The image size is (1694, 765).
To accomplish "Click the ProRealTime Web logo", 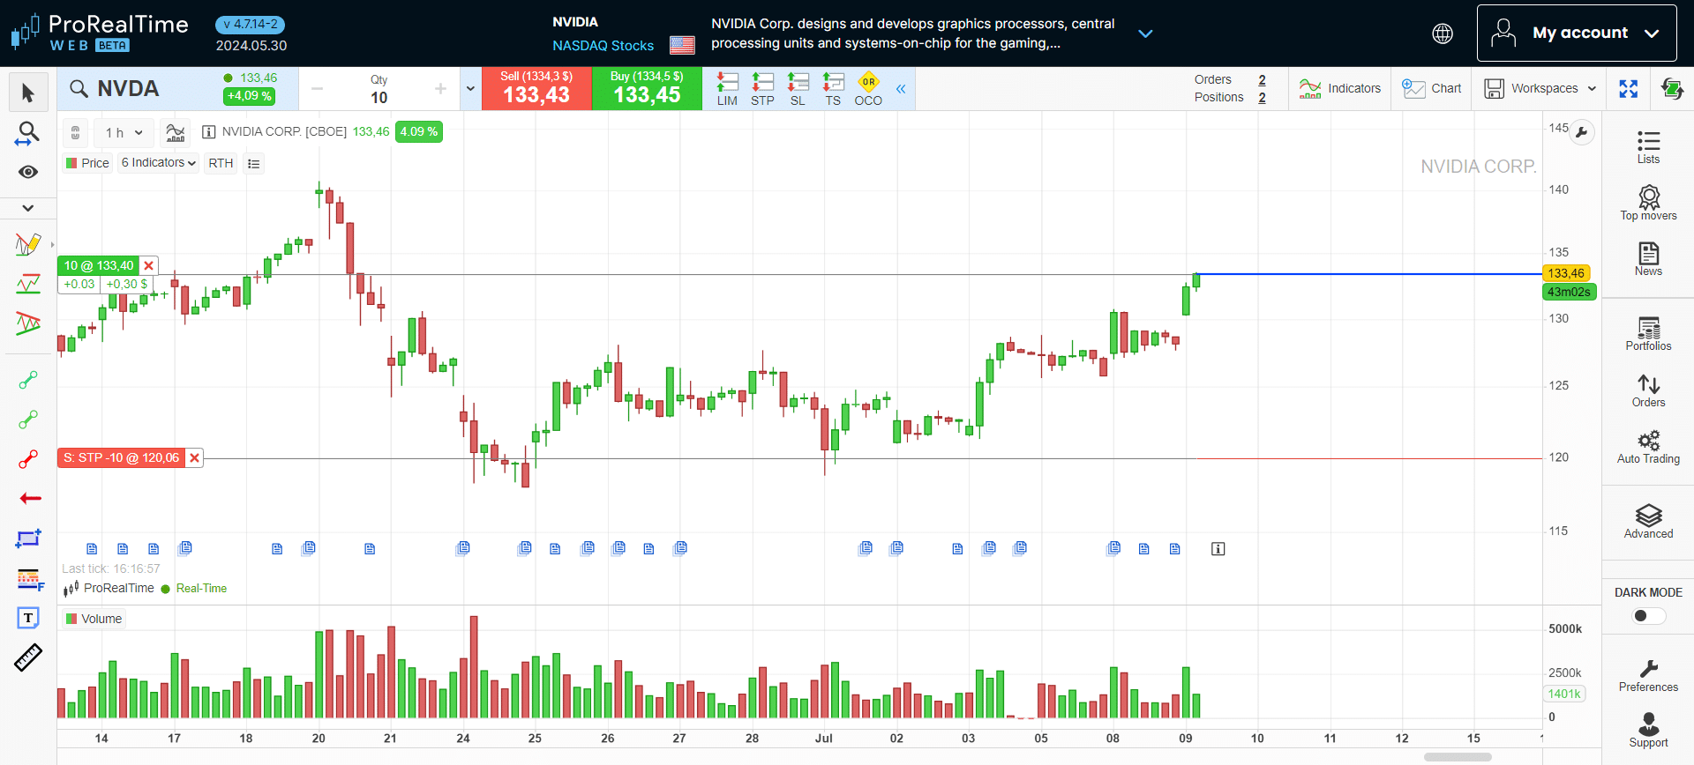I will tap(99, 33).
